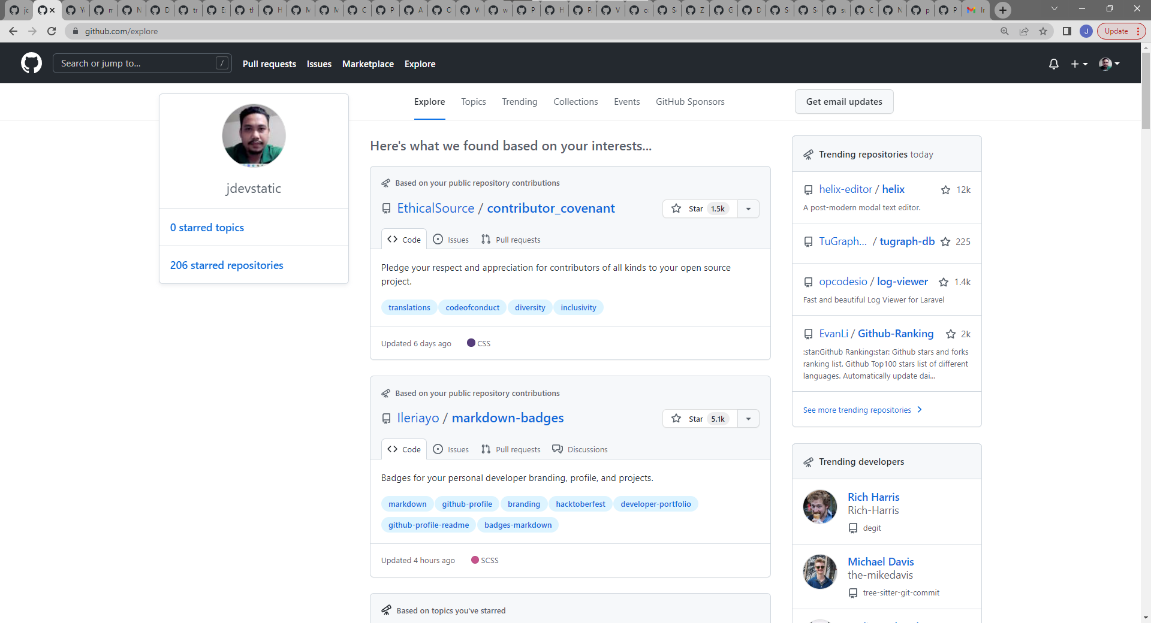Click the Code tab icon on markdown-badges
The height and width of the screenshot is (623, 1151).
pyautogui.click(x=393, y=449)
